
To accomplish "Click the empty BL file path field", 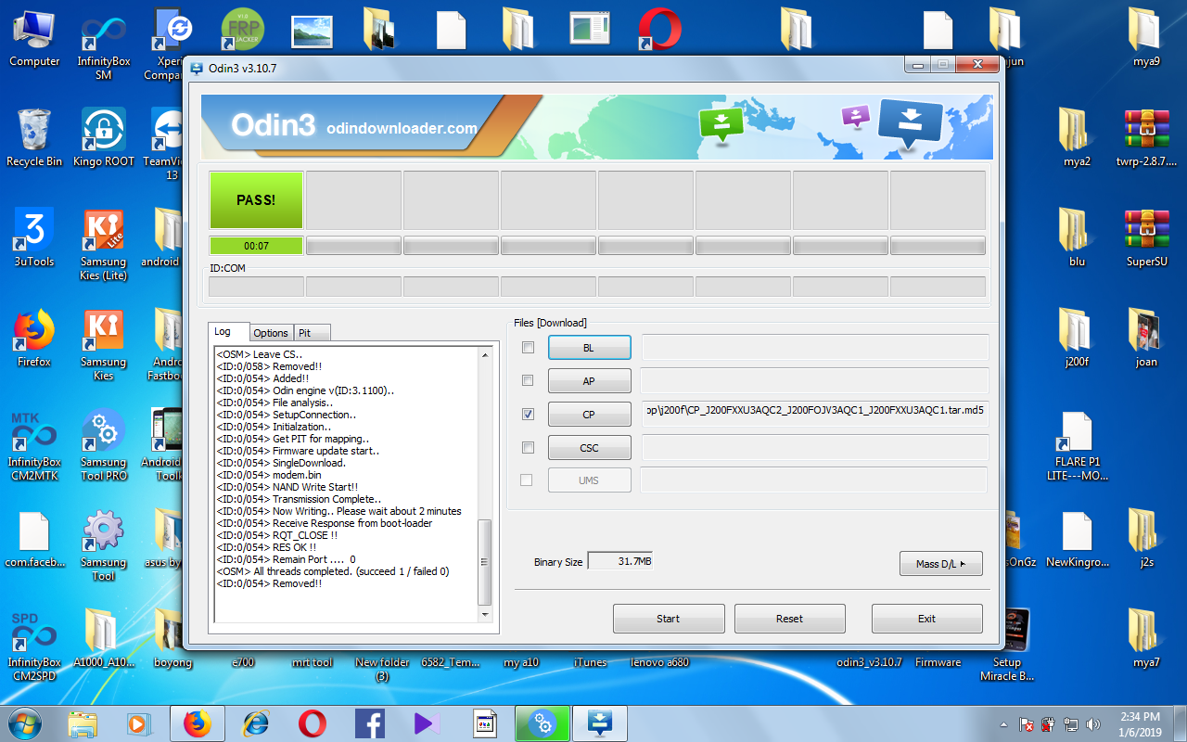I will pyautogui.click(x=815, y=348).
